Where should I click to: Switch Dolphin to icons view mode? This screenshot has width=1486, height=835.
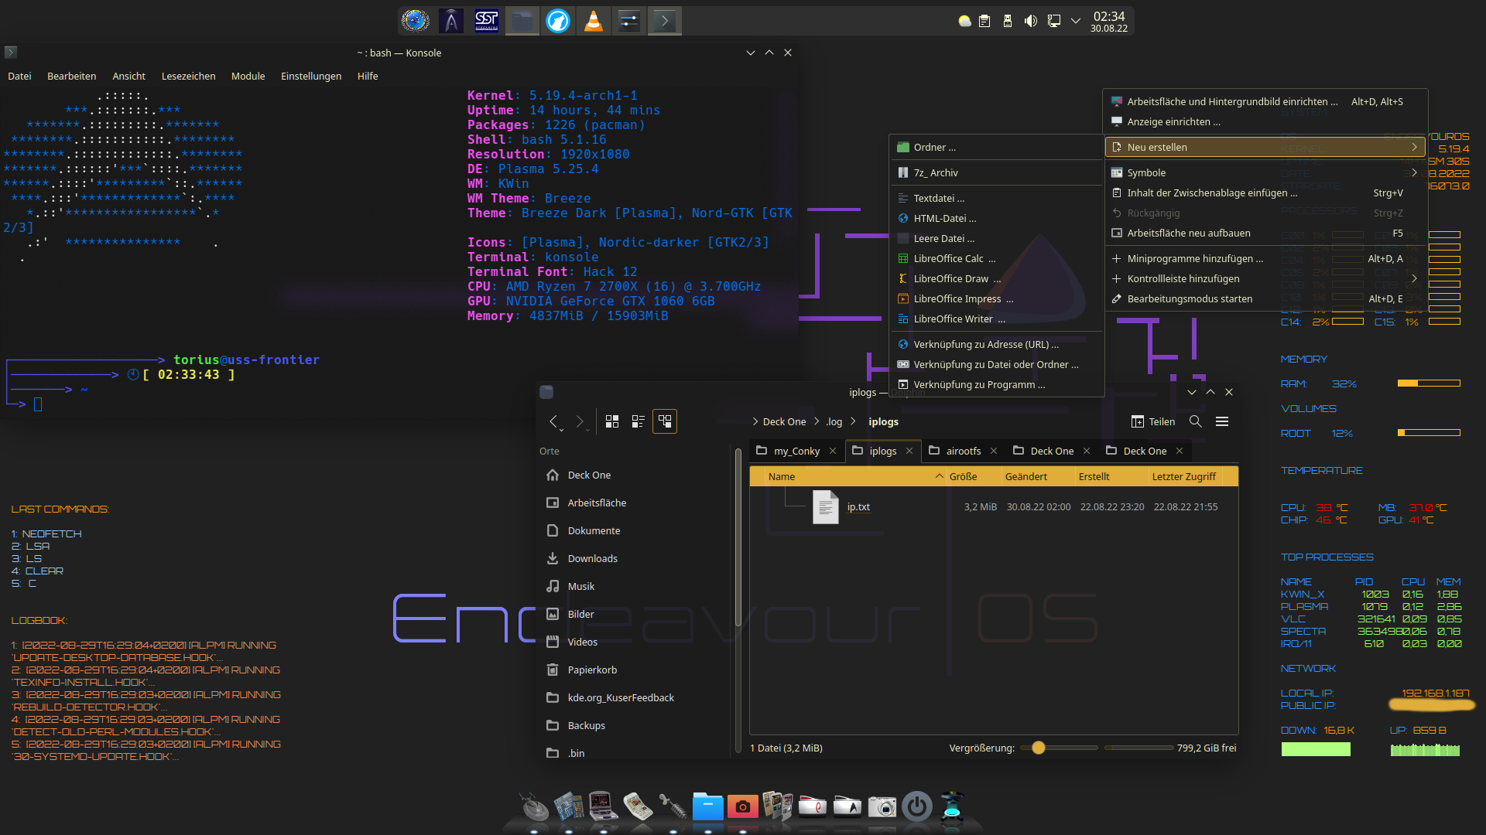click(611, 421)
